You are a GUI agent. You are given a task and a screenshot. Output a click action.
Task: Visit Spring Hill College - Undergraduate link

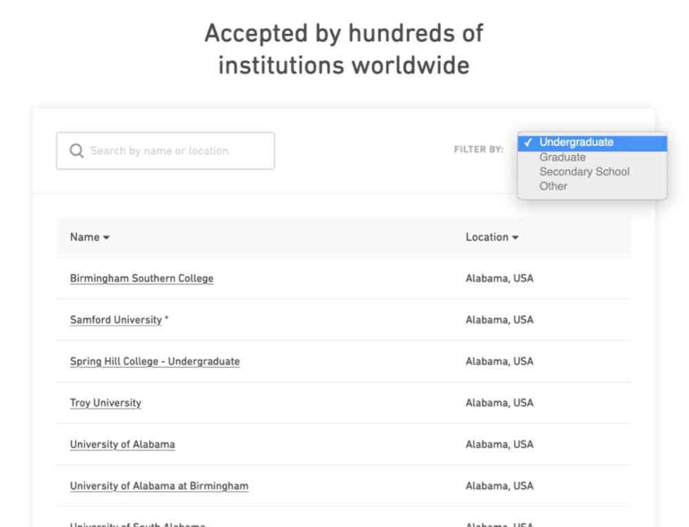click(154, 361)
